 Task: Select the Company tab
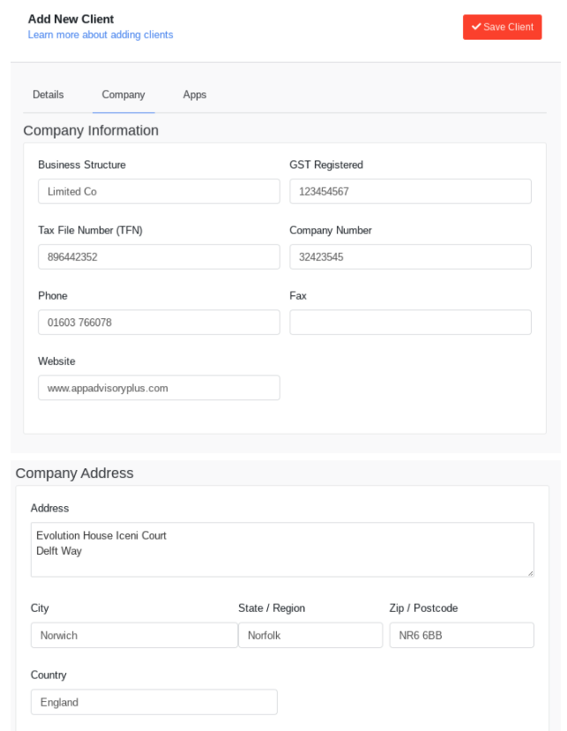[x=123, y=94]
